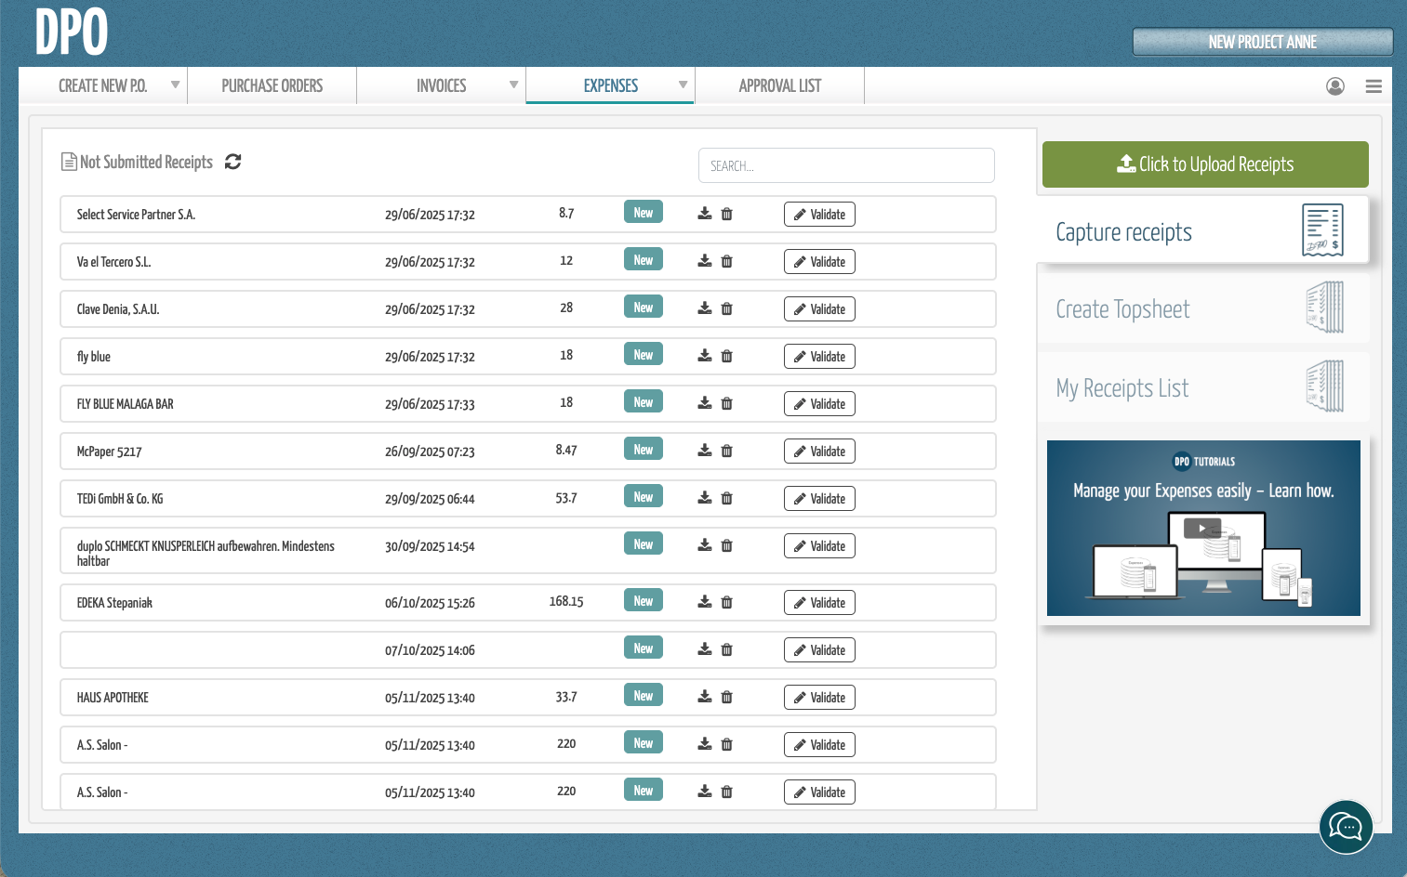The height and width of the screenshot is (877, 1407).
Task: Go to the Approval List tab
Action: tap(779, 85)
